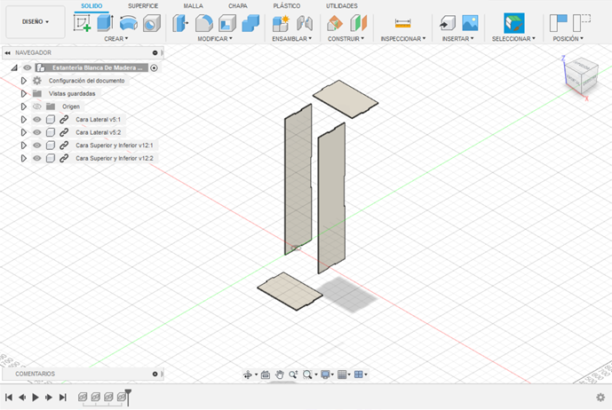Toggle visibility of root Estantería component
Screen dimensions: 612x410
tap(27, 67)
